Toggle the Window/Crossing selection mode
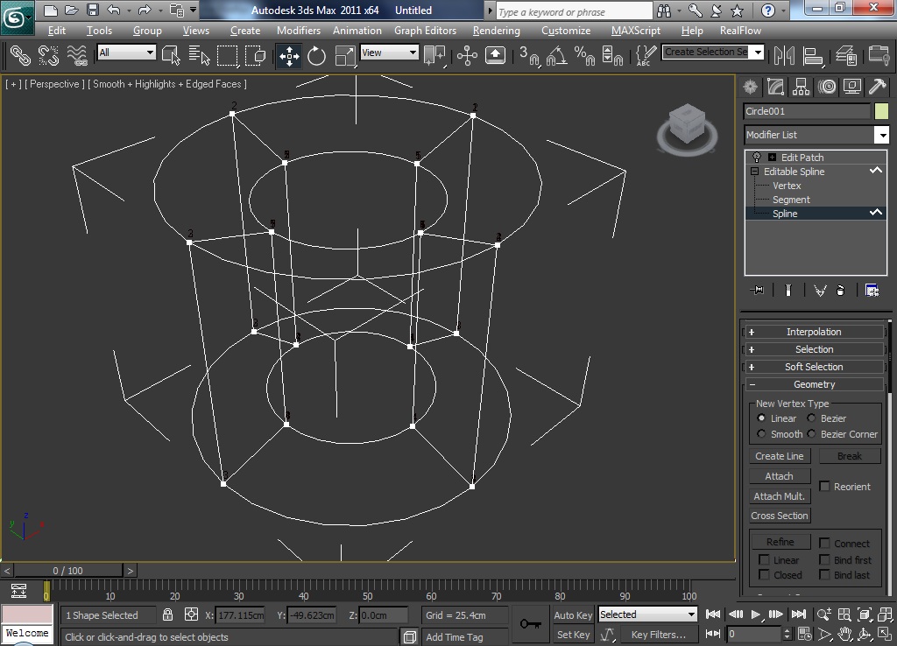The image size is (897, 646). pyautogui.click(x=255, y=55)
